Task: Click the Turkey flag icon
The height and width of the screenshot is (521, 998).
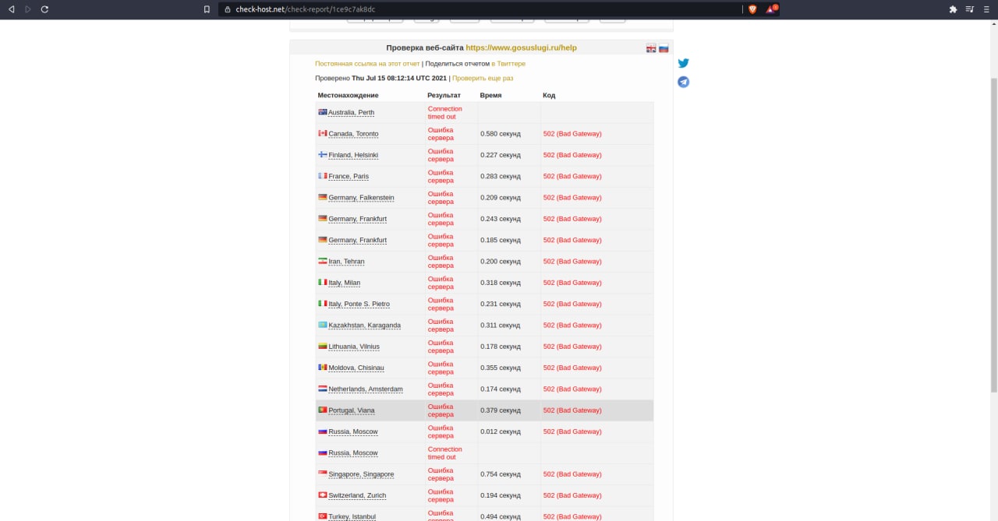Action: point(323,516)
